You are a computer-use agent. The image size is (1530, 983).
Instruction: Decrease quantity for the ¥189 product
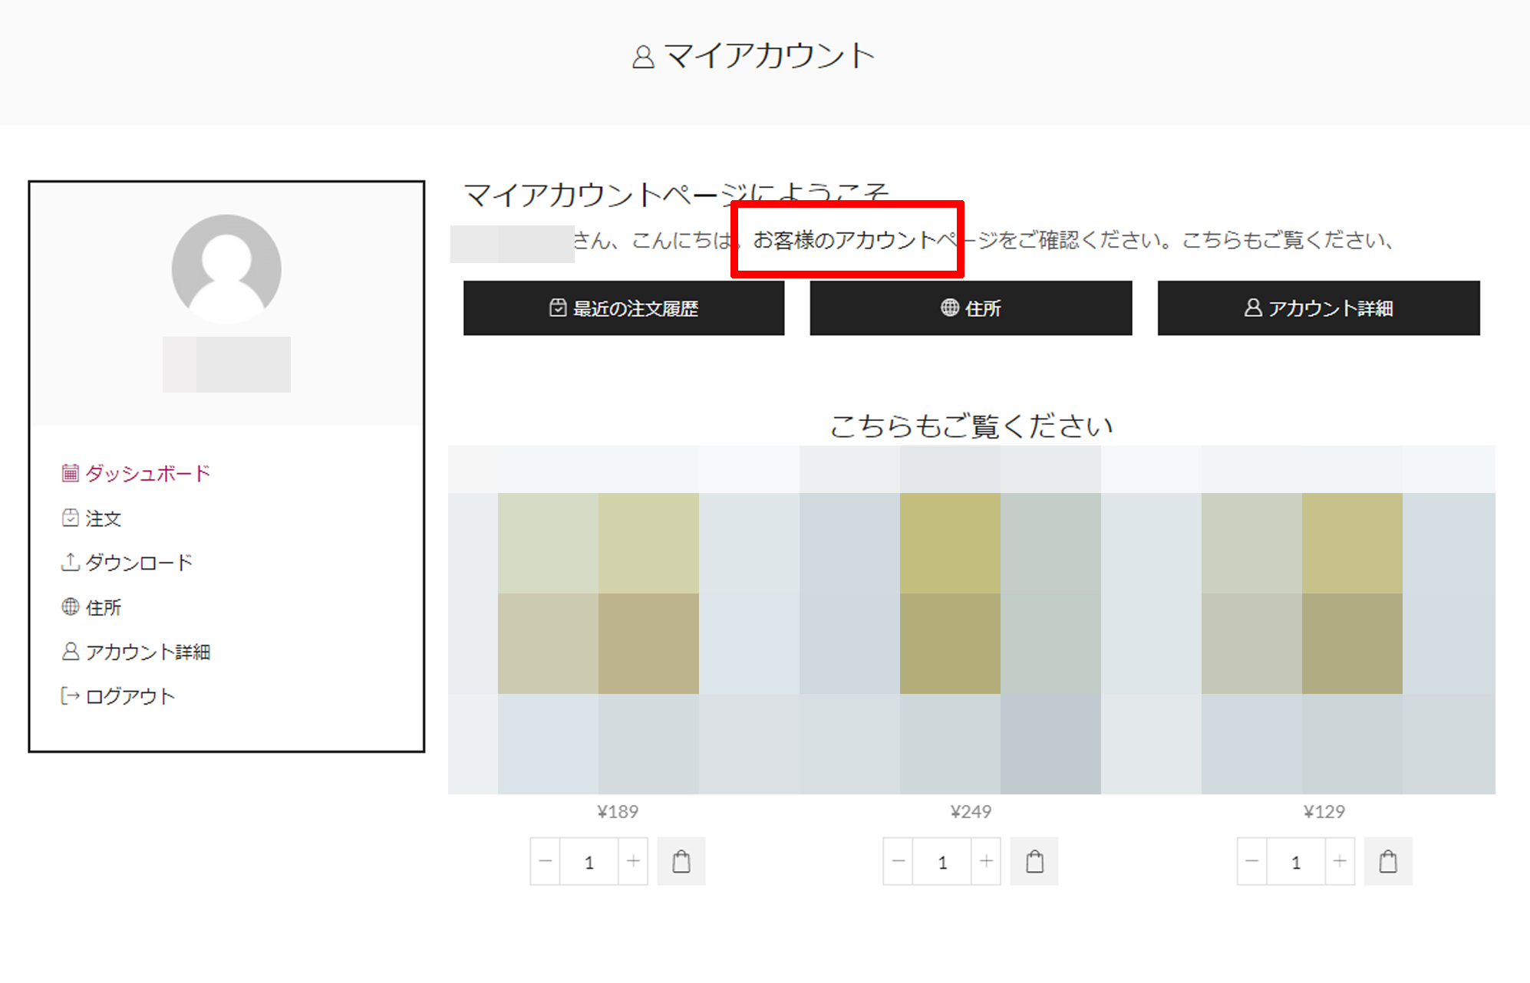pos(546,862)
